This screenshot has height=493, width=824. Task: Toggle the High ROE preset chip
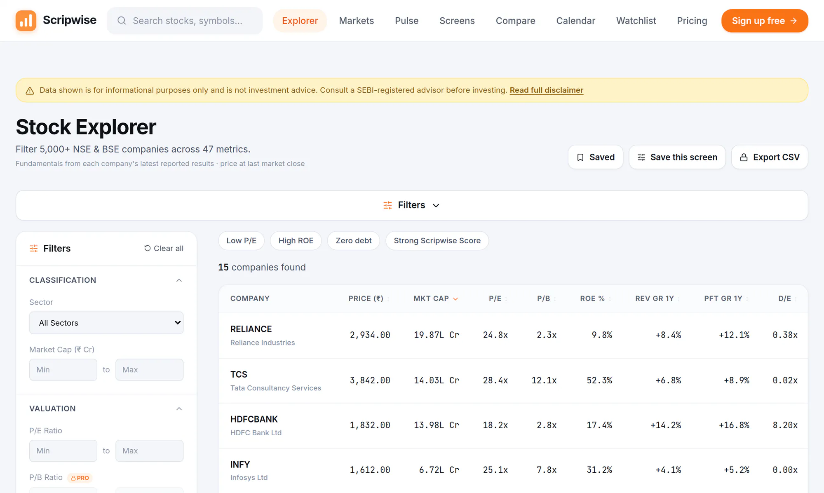296,241
